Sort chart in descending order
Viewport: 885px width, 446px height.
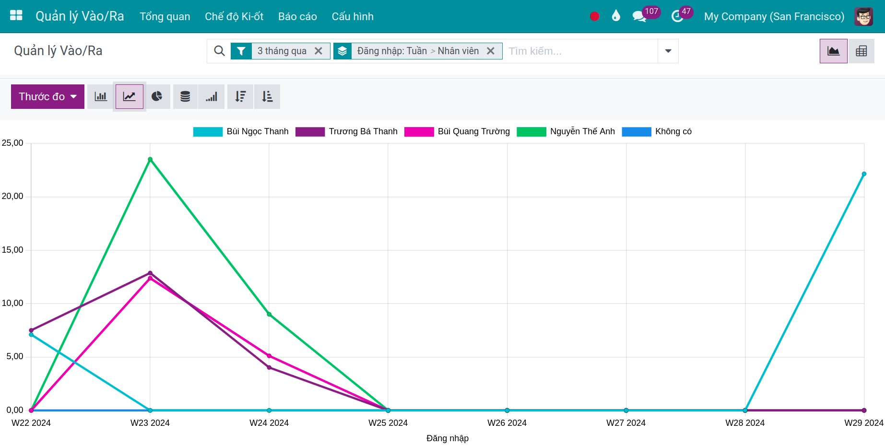(240, 96)
